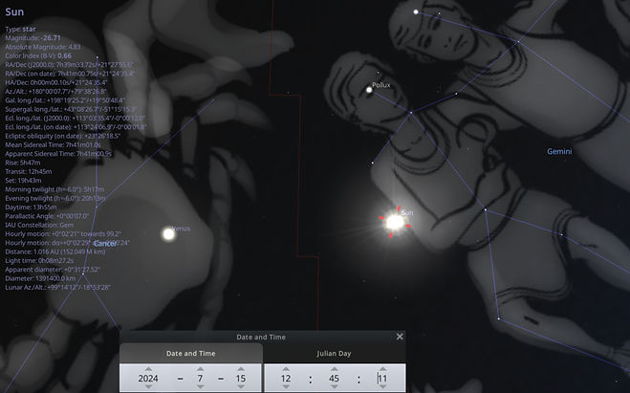This screenshot has width=630, height=393.
Task: Click the 'Apparent Sidereal Time' info line
Action: click(58, 154)
